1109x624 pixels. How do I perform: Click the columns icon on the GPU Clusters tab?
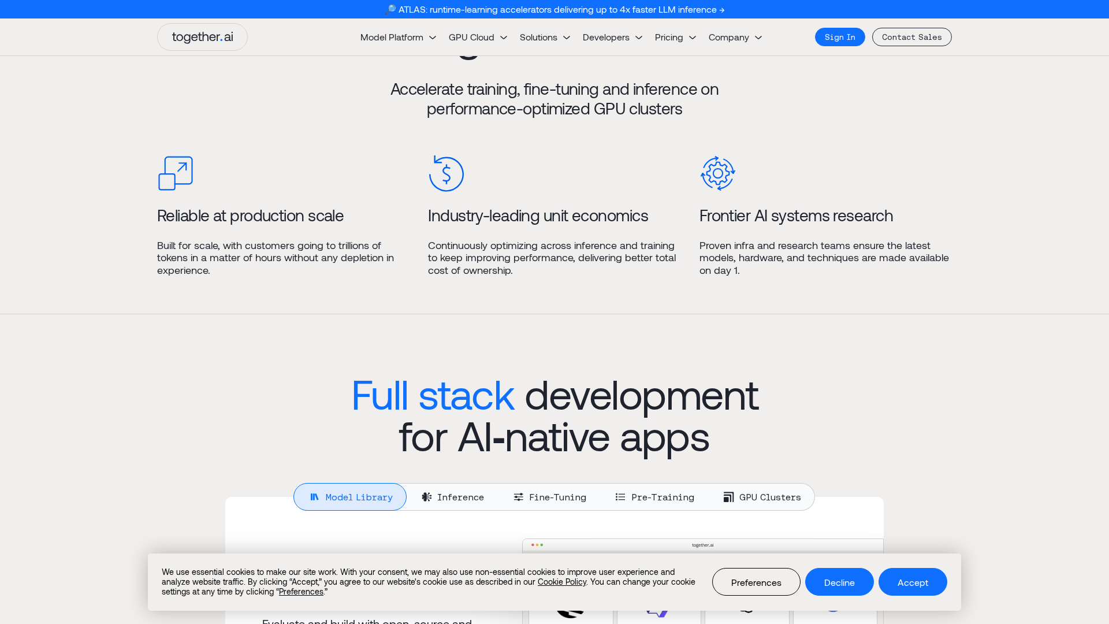pos(728,497)
